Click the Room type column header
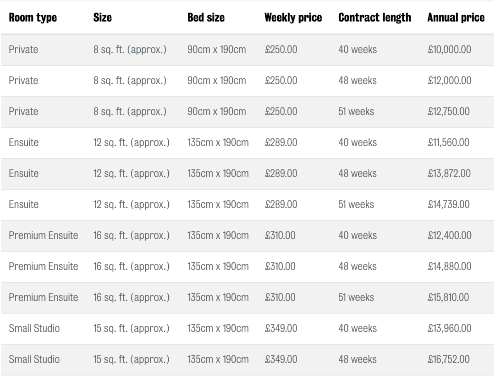The width and height of the screenshot is (495, 376). (33, 18)
